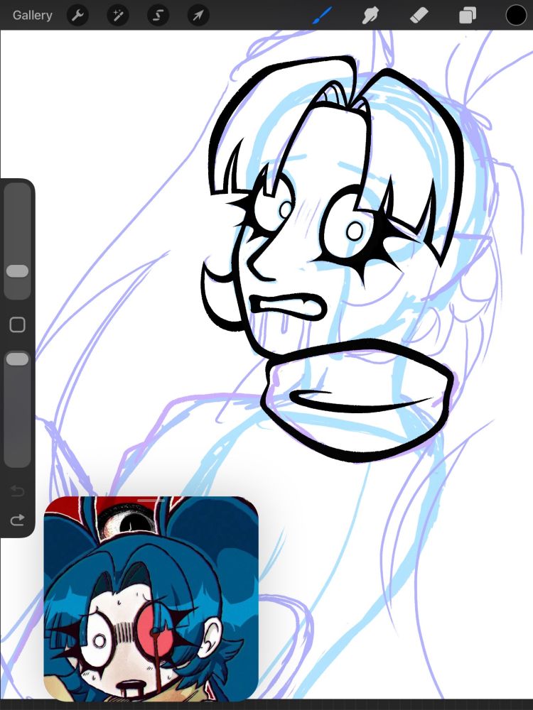Viewport: 533px width, 710px height.
Task: Redo the last undone stroke
Action: (17, 520)
